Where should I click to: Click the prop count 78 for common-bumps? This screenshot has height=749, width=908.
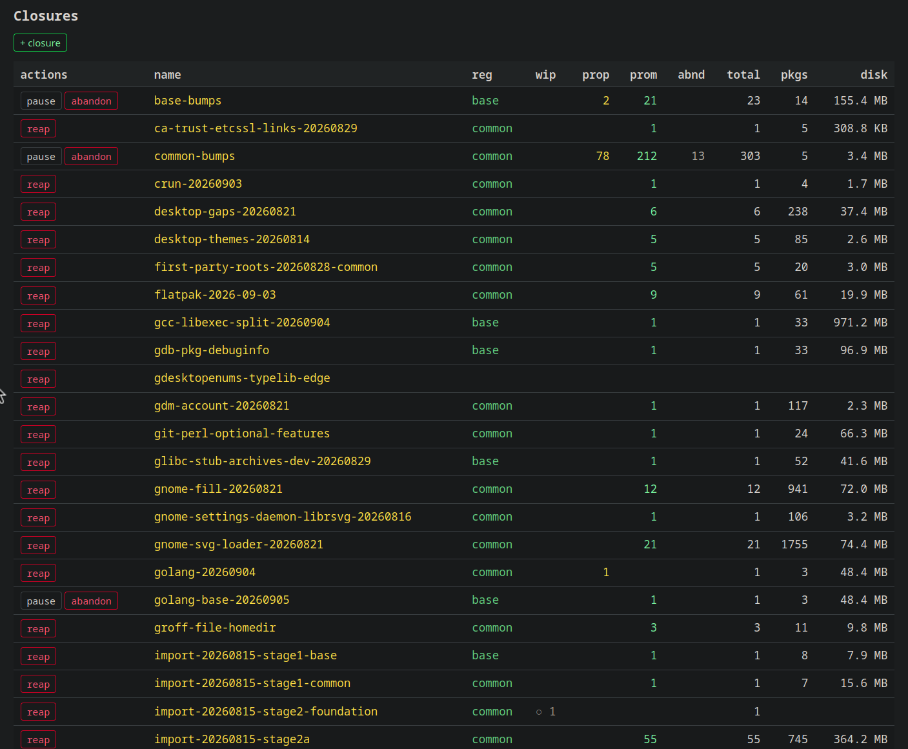coord(603,156)
